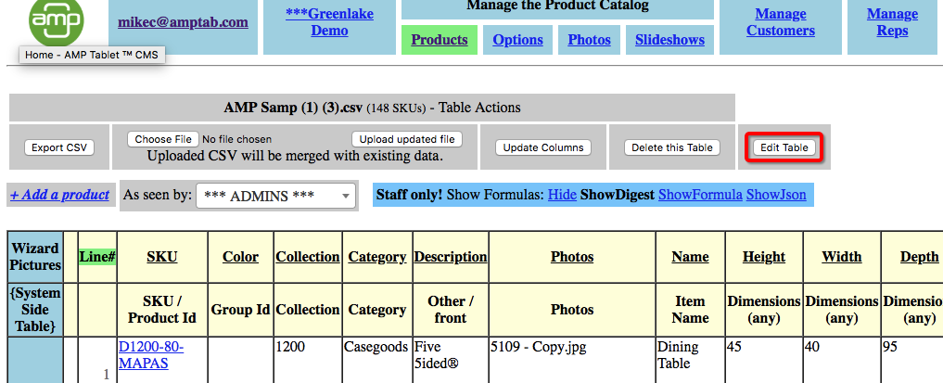Click the 1200 collection cell
The width and height of the screenshot is (943, 383).
pyautogui.click(x=308, y=360)
